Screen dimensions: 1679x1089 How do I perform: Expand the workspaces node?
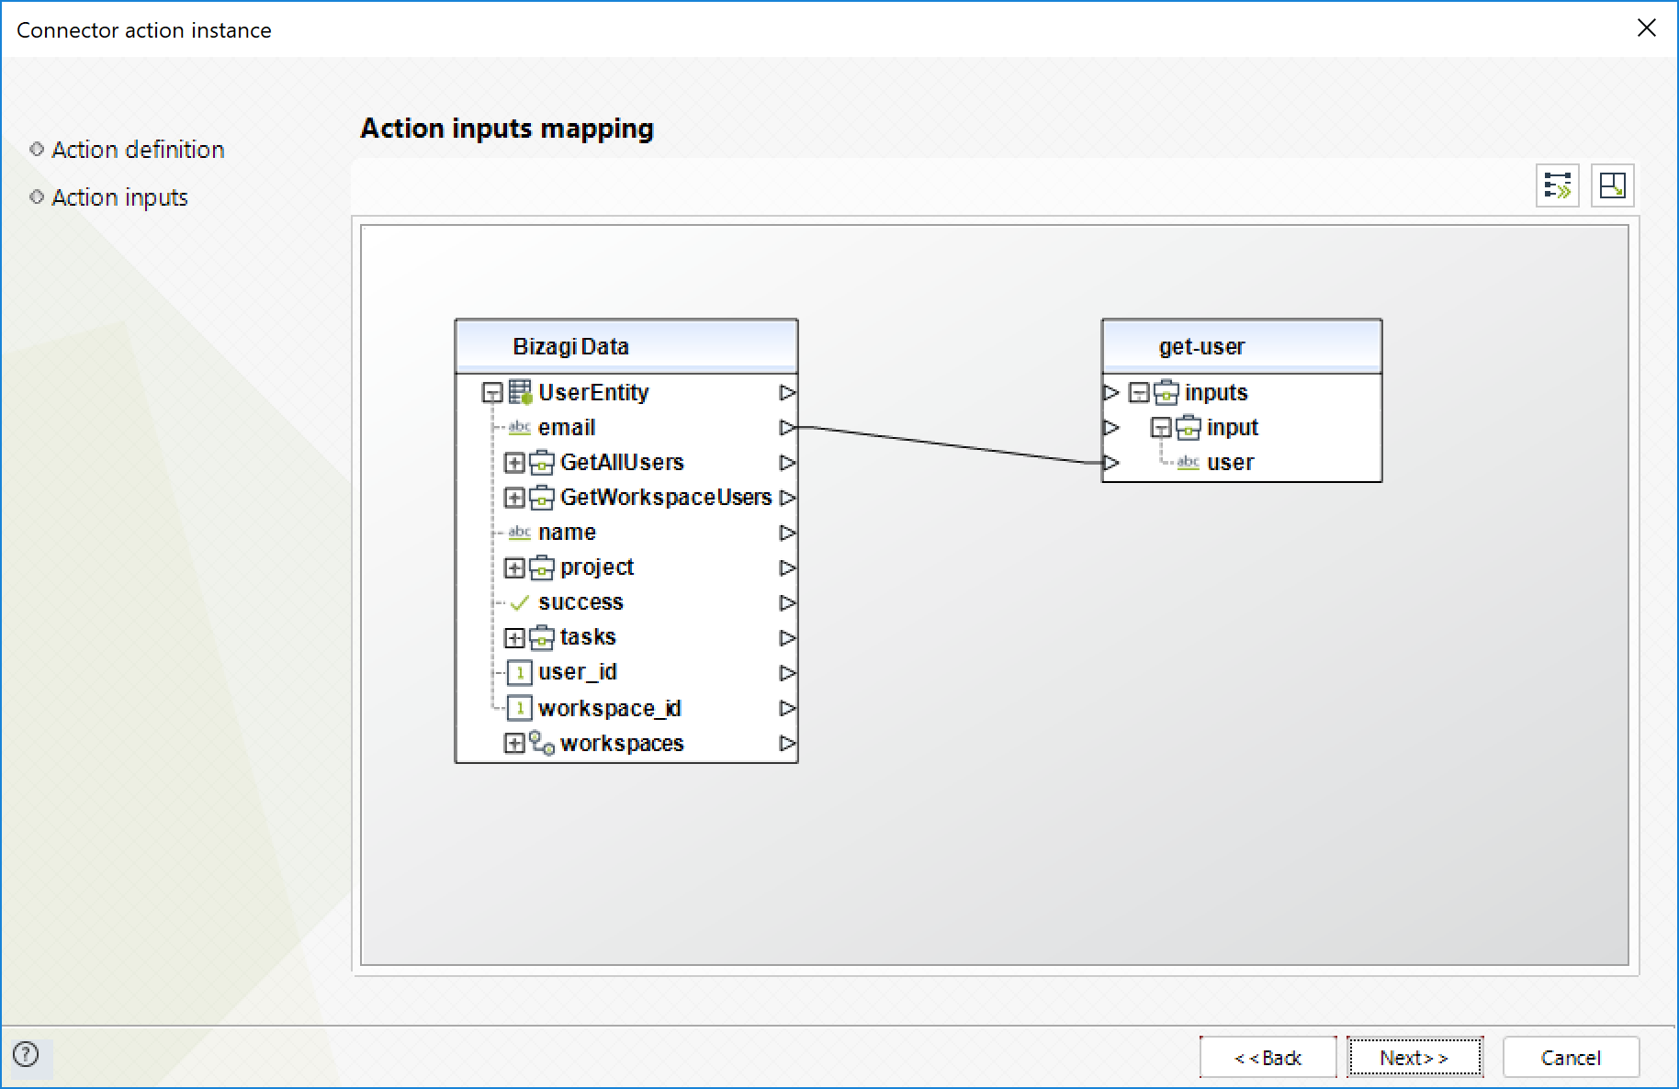pyautogui.click(x=514, y=743)
